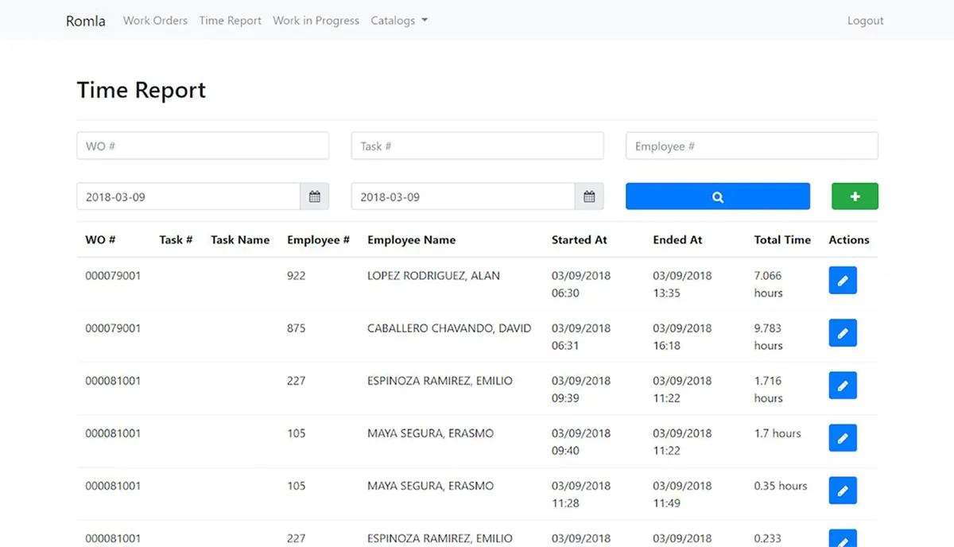Click the Employee Name column header
Image resolution: width=954 pixels, height=547 pixels.
tap(412, 239)
